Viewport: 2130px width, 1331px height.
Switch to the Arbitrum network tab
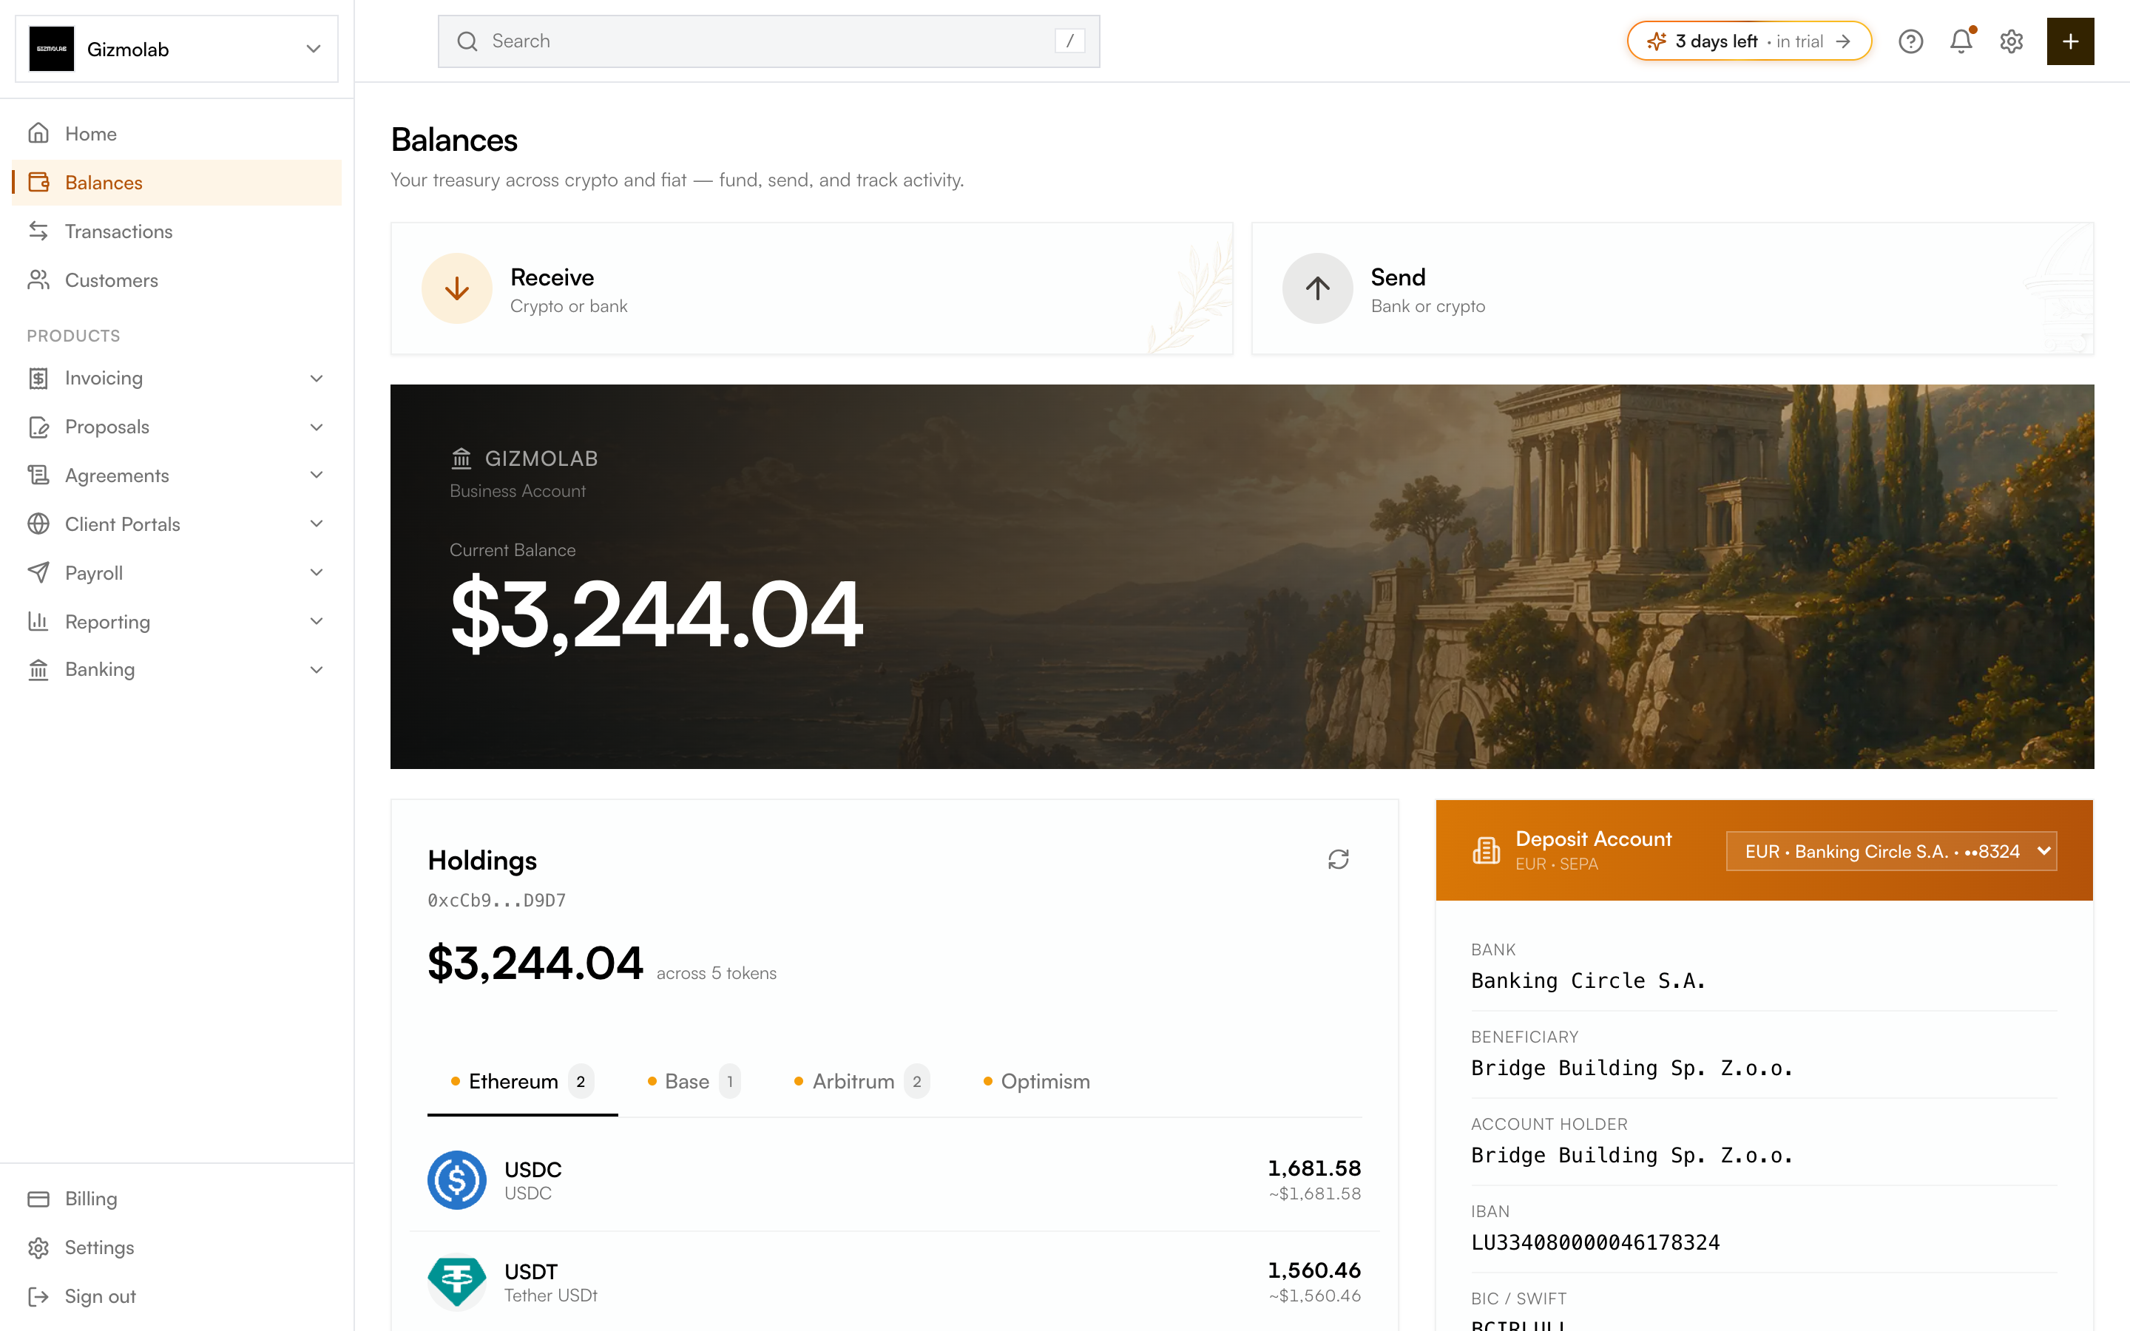tap(862, 1081)
